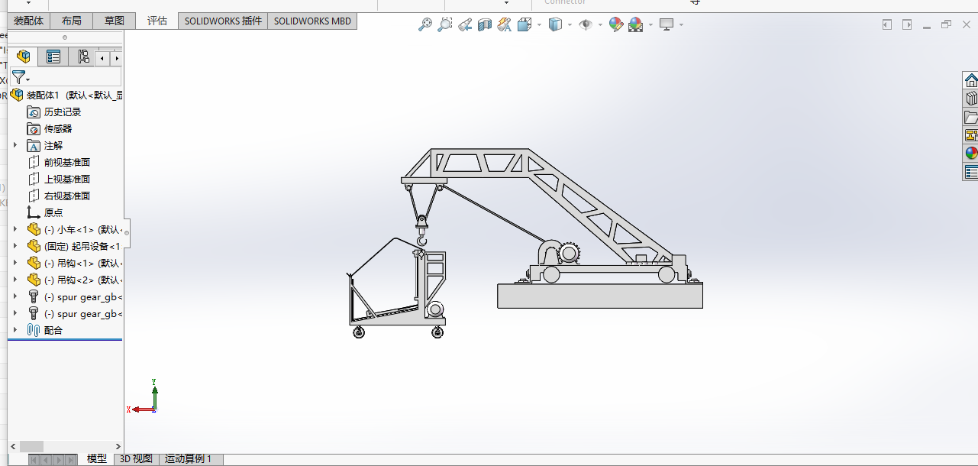Viewport: 978px width, 466px height.
Task: Click the View Orientation cube icon
Action: pyautogui.click(x=525, y=24)
